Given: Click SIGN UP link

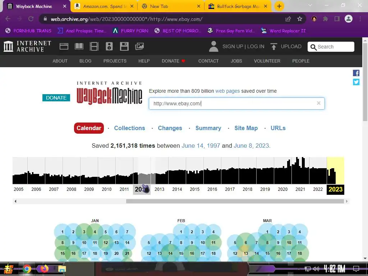Looking at the screenshot, I should tap(233, 46).
